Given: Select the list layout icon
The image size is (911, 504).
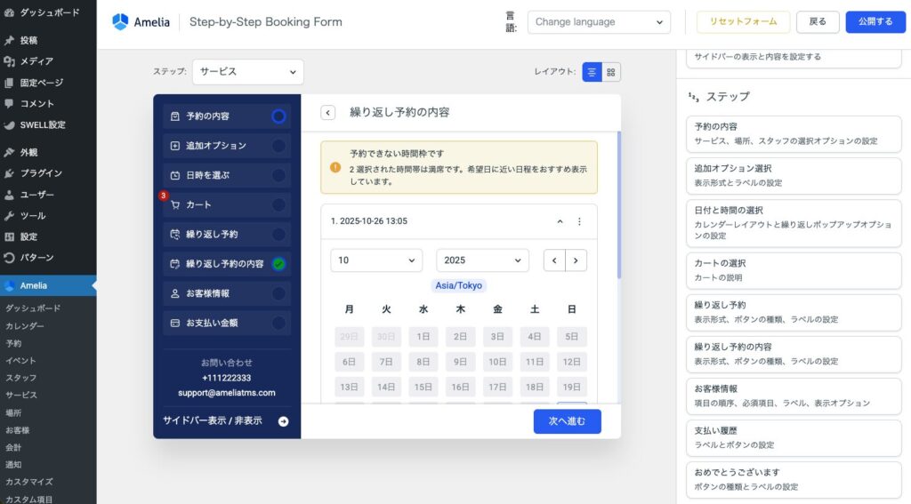Looking at the screenshot, I should (x=592, y=72).
